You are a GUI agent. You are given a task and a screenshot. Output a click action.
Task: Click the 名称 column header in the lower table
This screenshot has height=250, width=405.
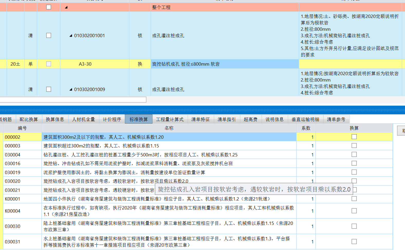click(x=169, y=128)
